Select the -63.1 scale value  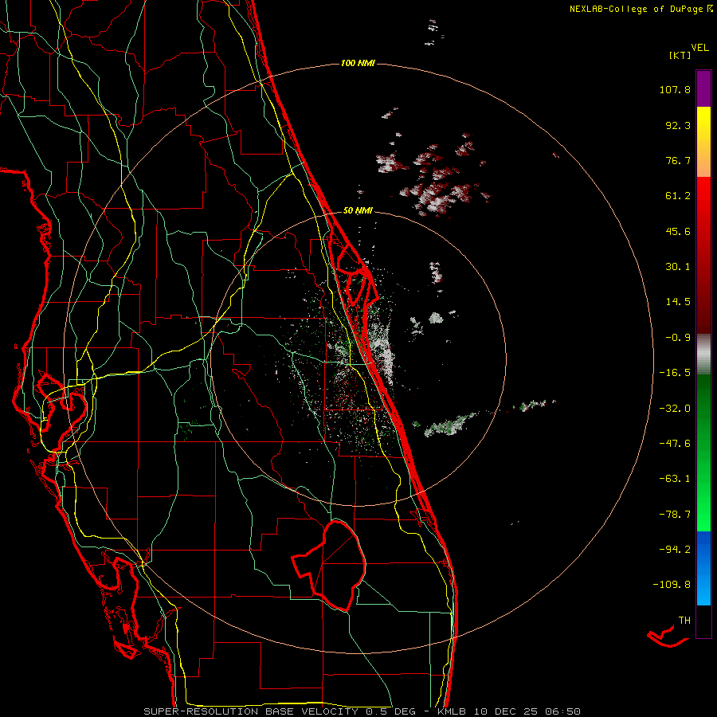(x=675, y=479)
